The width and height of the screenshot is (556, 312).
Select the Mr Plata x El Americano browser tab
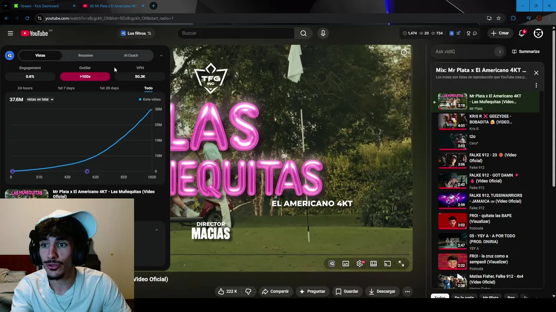click(x=114, y=6)
